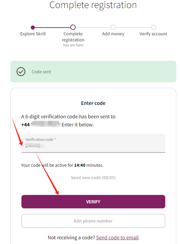This screenshot has height=244, width=180.
Task: Click the Complete registration page title
Action: (x=93, y=5)
